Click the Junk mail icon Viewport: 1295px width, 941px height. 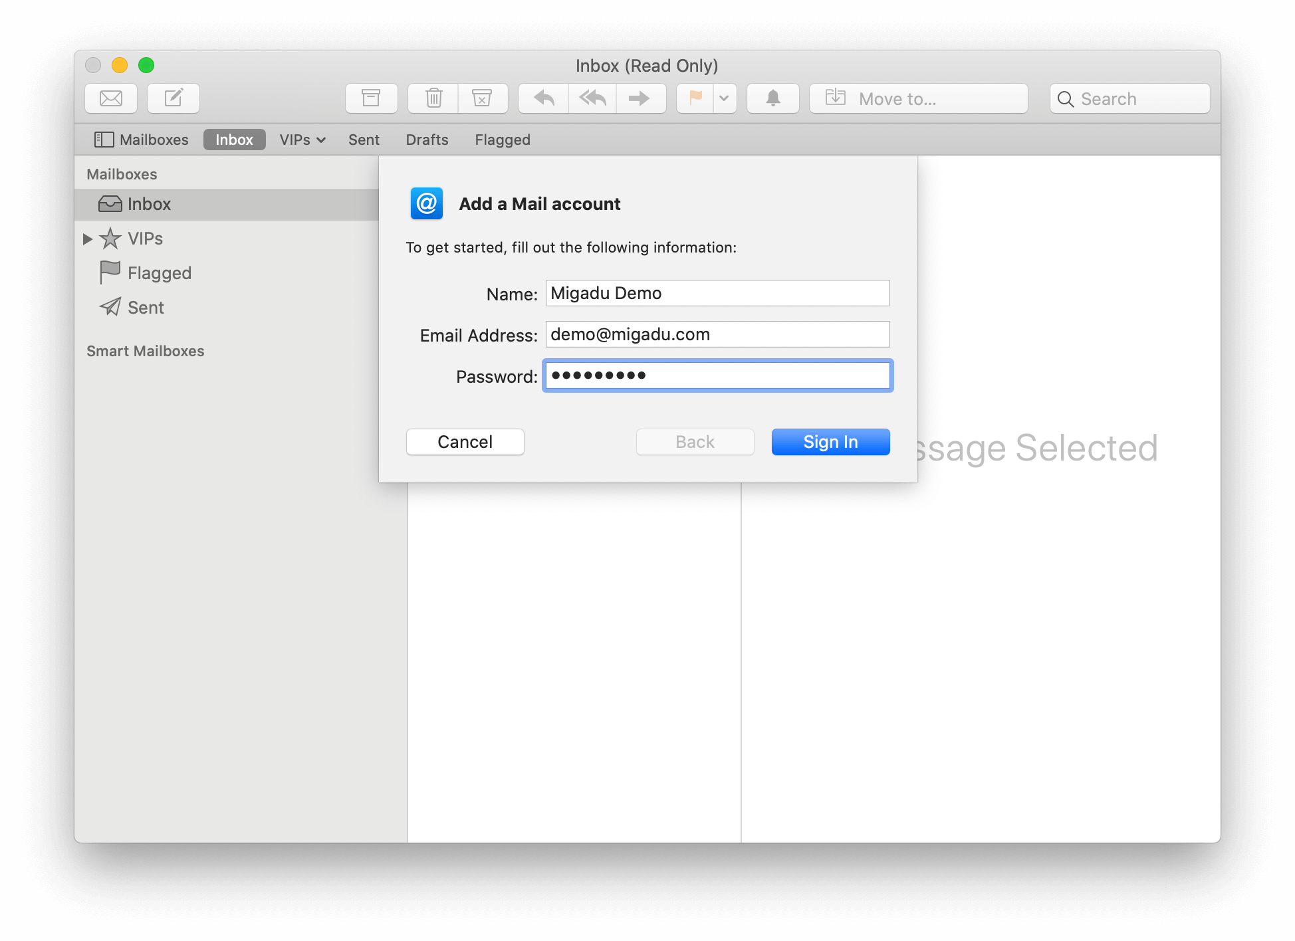(x=483, y=98)
